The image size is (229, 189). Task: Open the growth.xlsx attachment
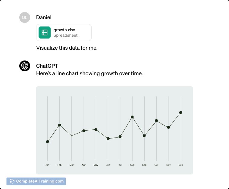[x=64, y=33]
